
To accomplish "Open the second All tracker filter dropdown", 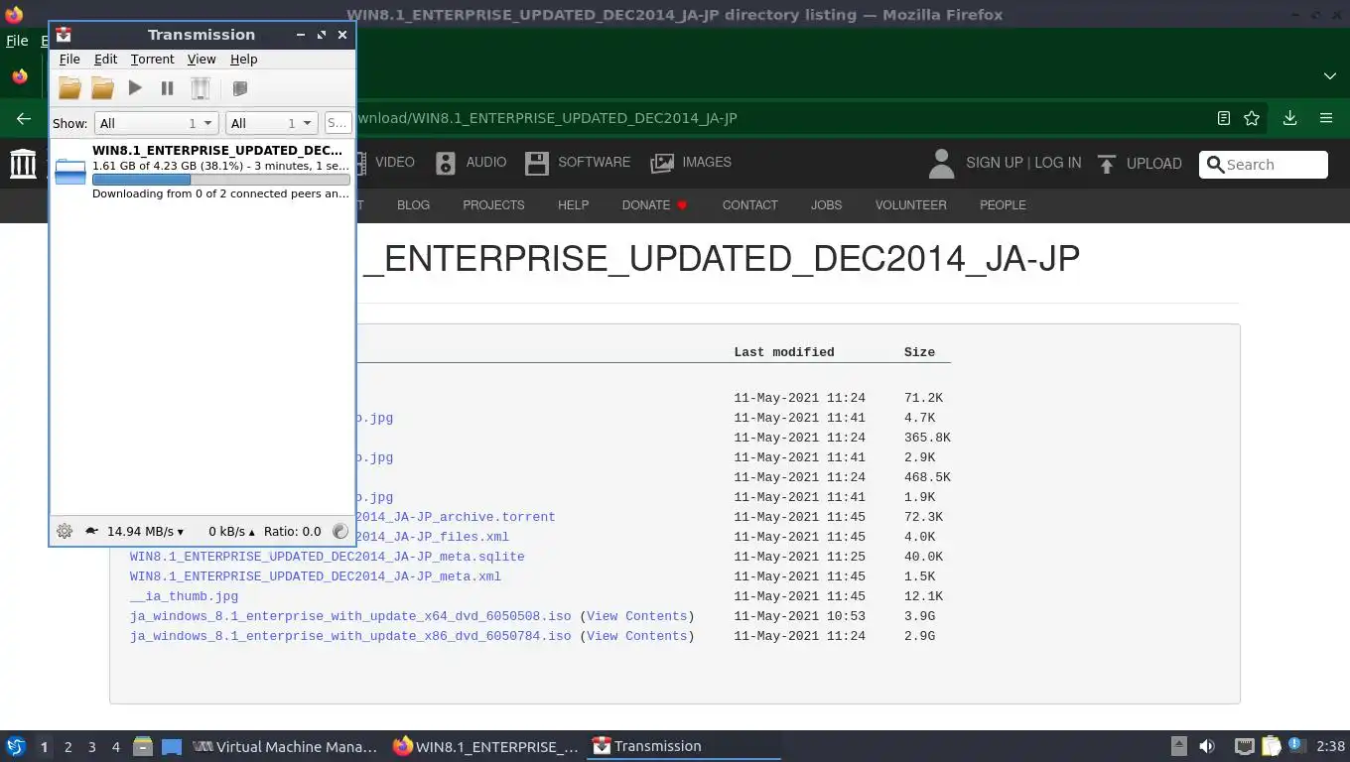I will pos(271,123).
